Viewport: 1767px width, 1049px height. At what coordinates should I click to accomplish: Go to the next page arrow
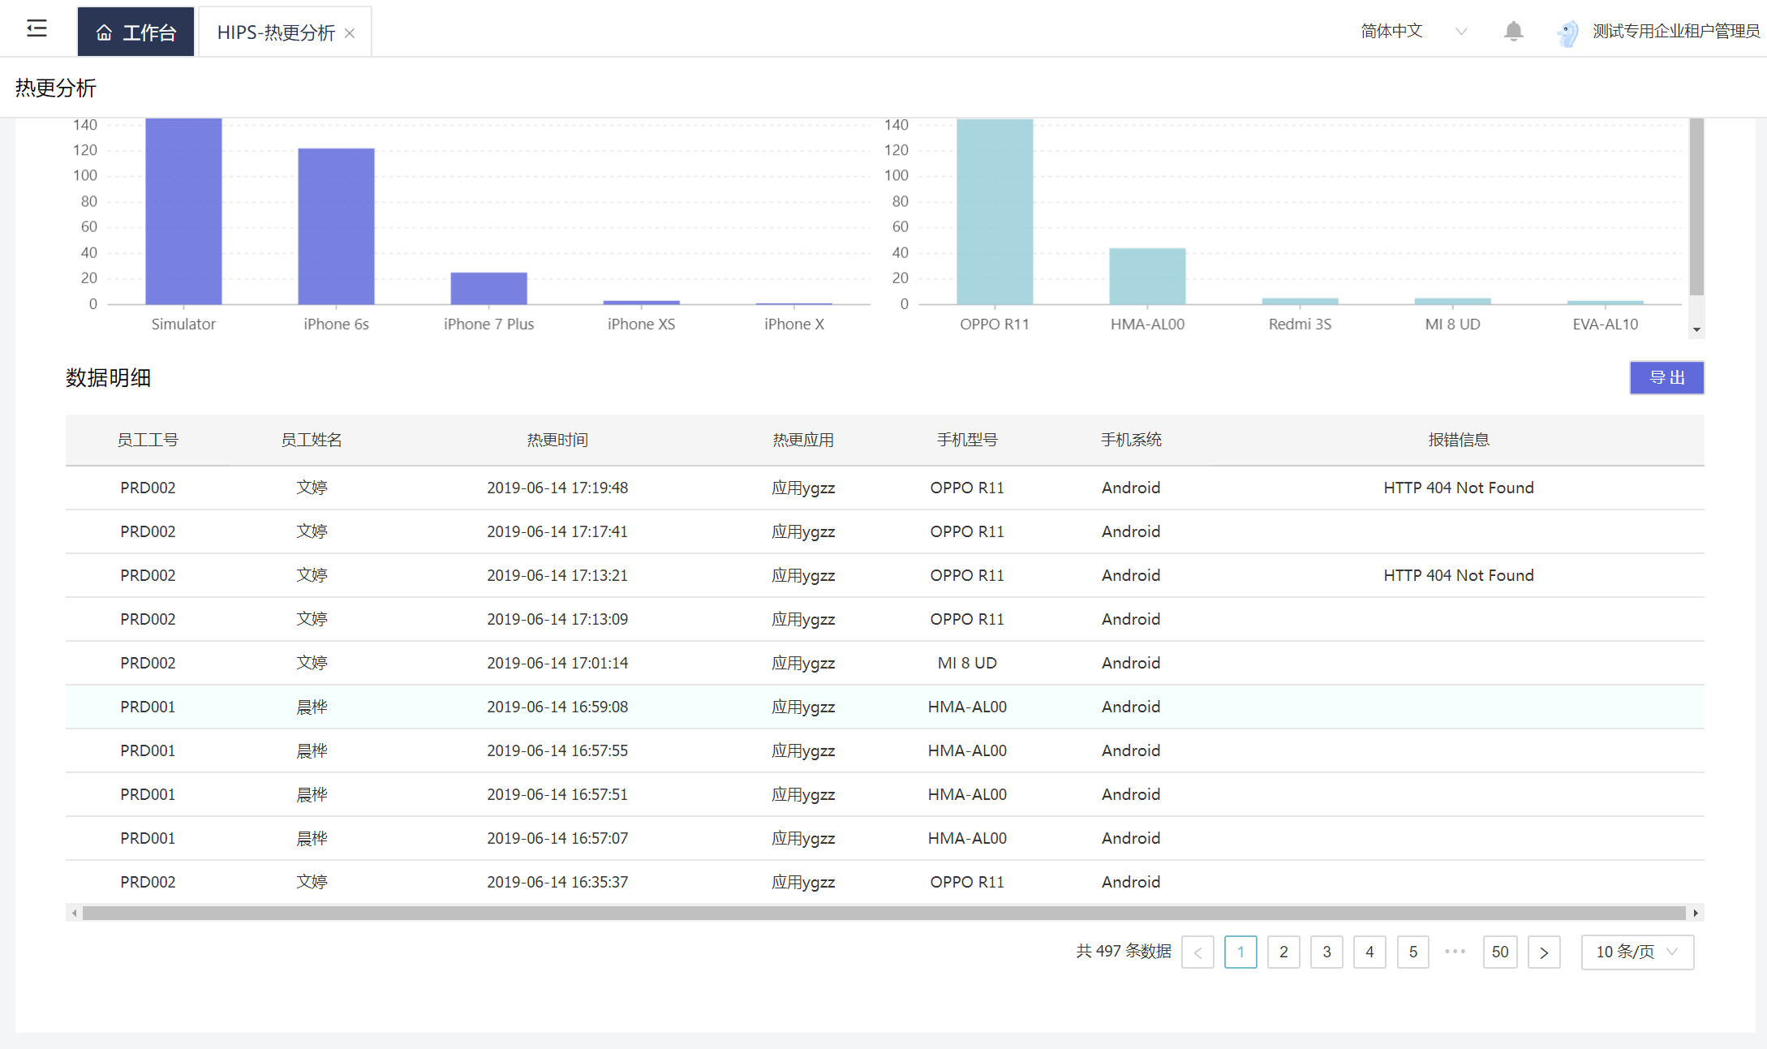[1544, 952]
